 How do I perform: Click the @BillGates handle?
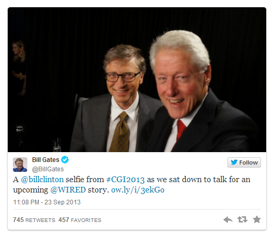point(48,169)
